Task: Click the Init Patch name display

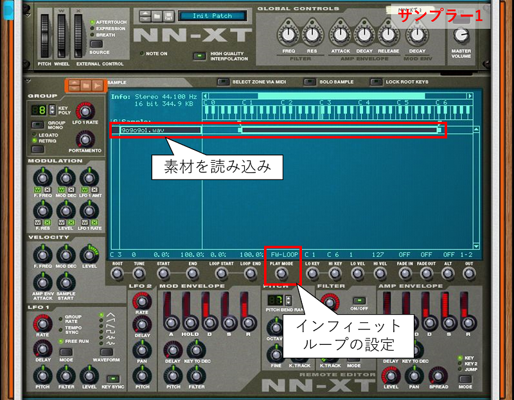Action: coord(212,15)
